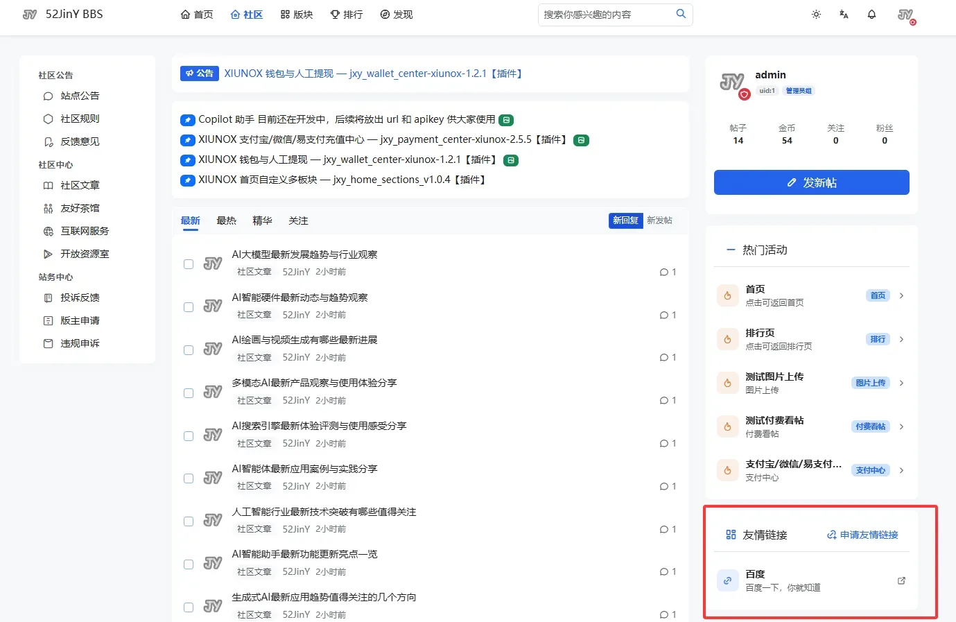The width and height of the screenshot is (956, 622).
Task: Open the language translation icon
Action: point(844,15)
